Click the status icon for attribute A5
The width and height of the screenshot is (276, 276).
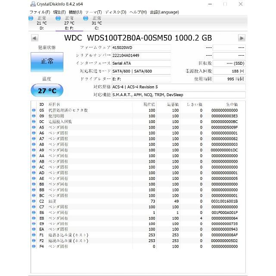[x=34, y=127]
